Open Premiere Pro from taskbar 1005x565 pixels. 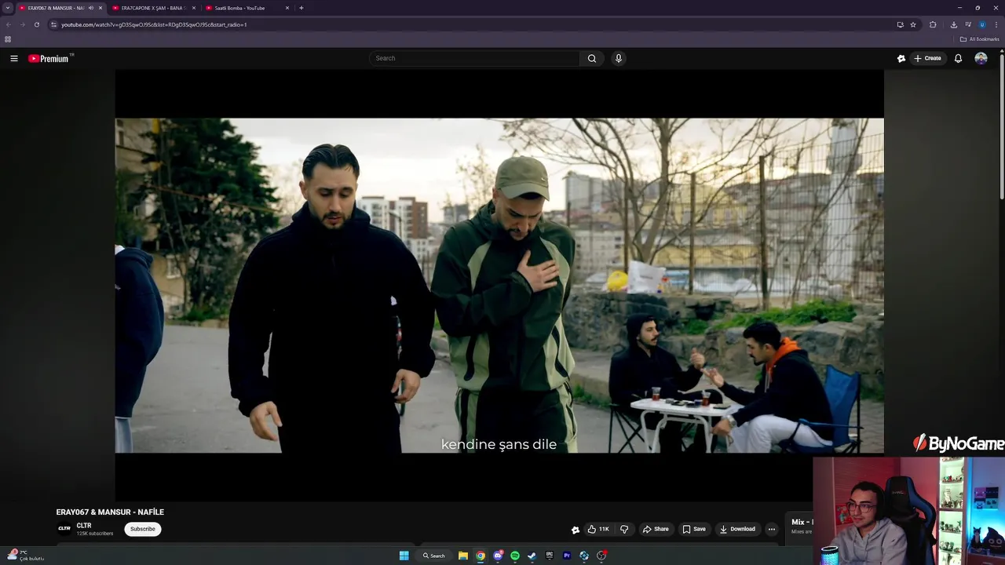(x=567, y=556)
